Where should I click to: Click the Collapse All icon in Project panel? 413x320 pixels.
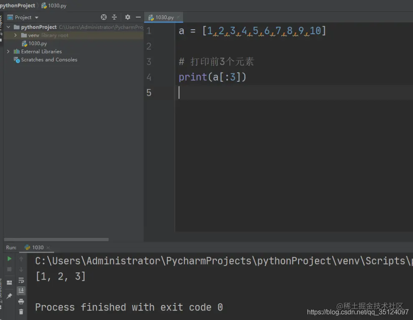[114, 17]
